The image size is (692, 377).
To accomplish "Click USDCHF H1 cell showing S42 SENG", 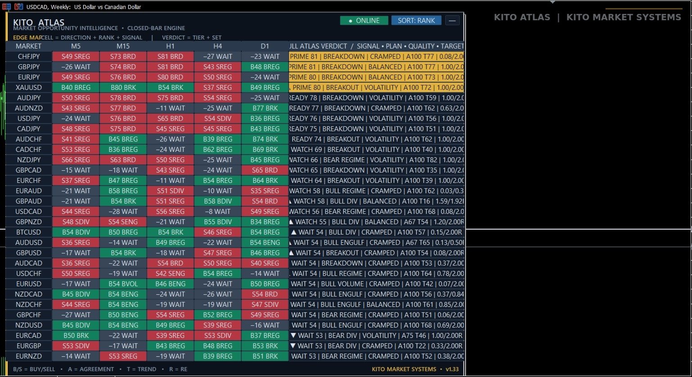I will click(170, 274).
